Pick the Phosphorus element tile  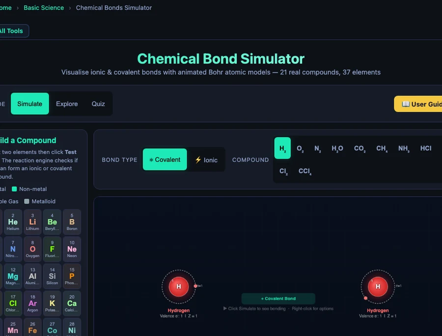click(72, 276)
